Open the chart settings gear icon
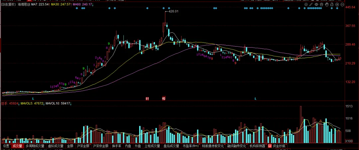This screenshot has width=359, height=150. [x=306, y=4]
